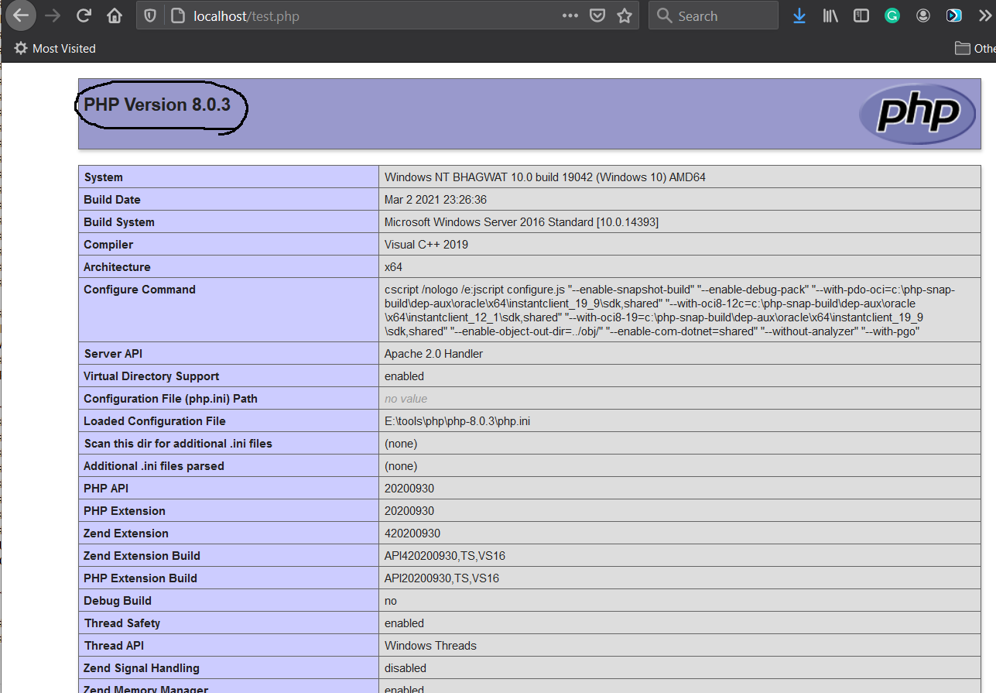Select the Mar 2 2021 23:26:36 value
996x693 pixels.
[436, 200]
